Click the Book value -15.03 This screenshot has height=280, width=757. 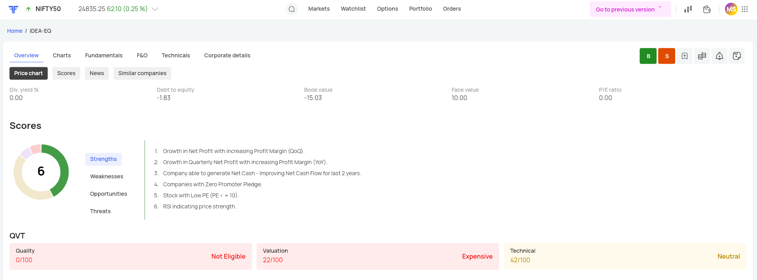coord(313,98)
